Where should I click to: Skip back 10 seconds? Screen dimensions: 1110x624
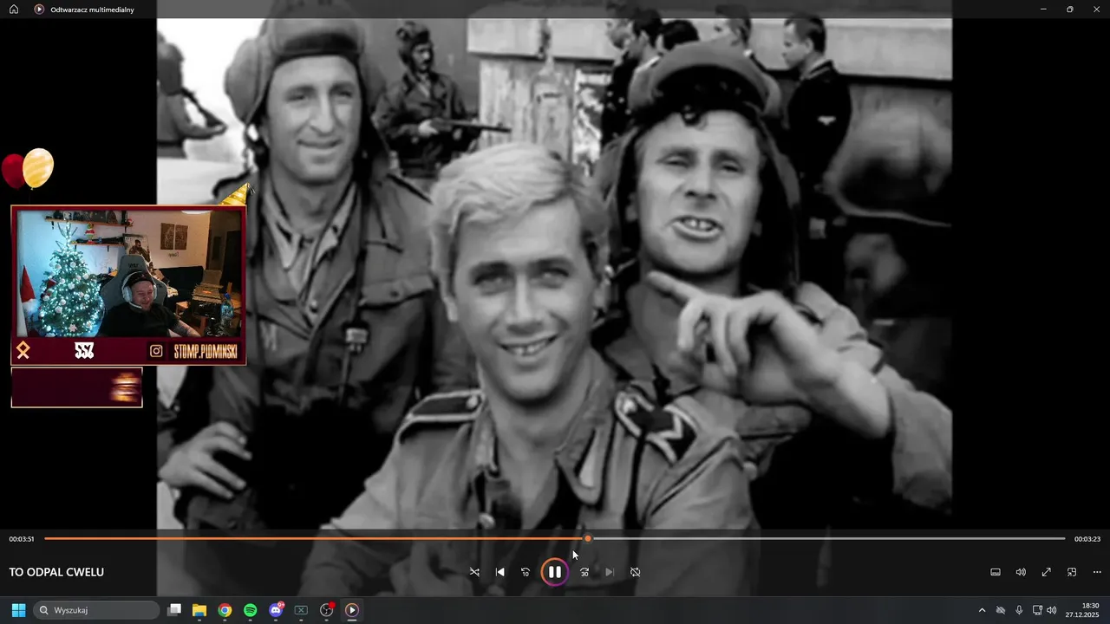point(525,572)
